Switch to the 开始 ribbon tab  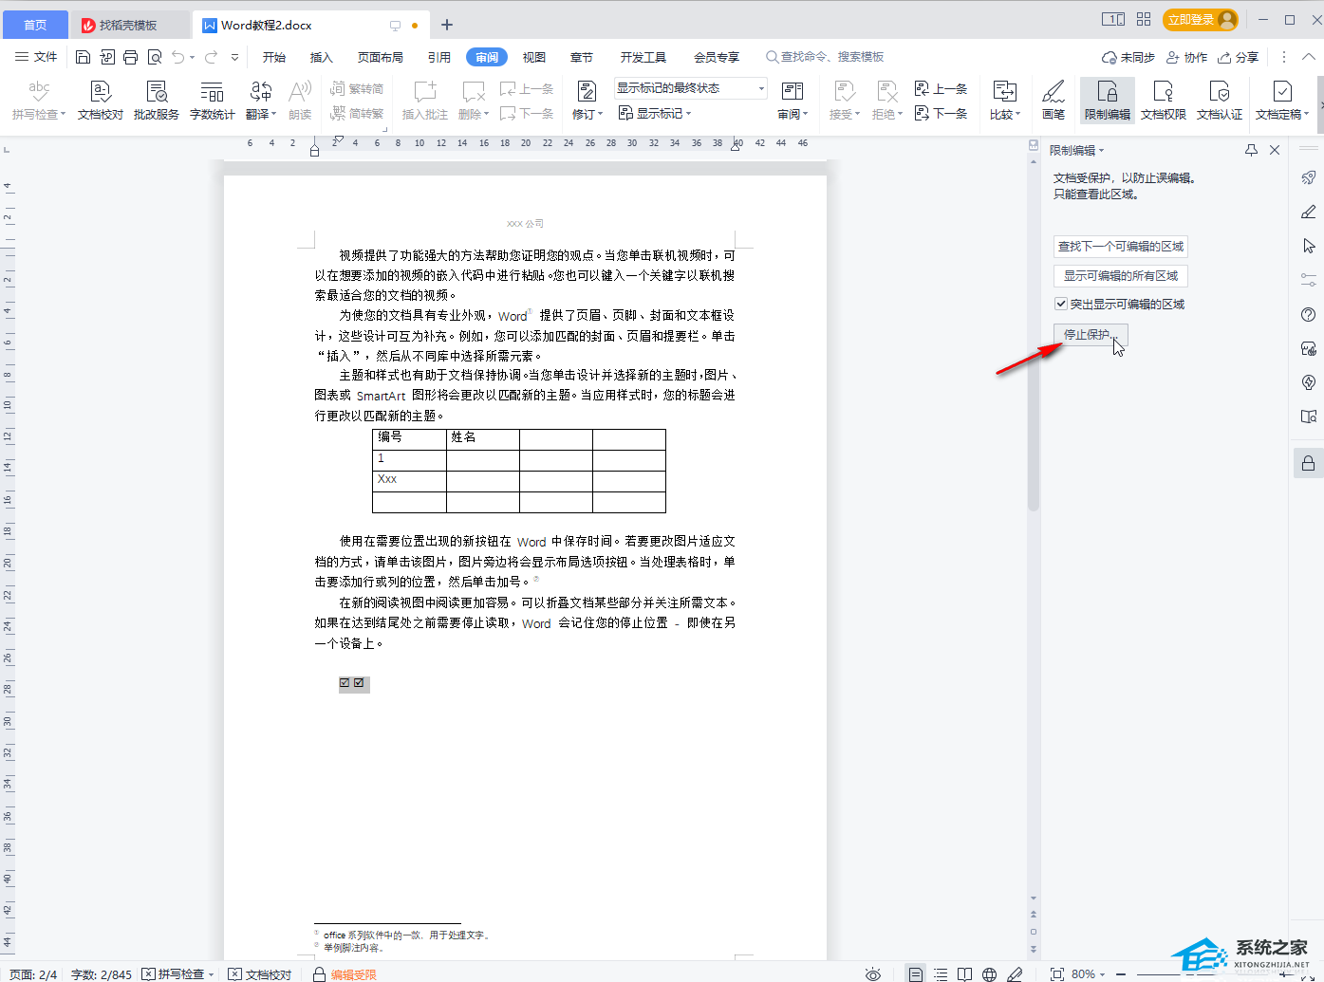(274, 57)
